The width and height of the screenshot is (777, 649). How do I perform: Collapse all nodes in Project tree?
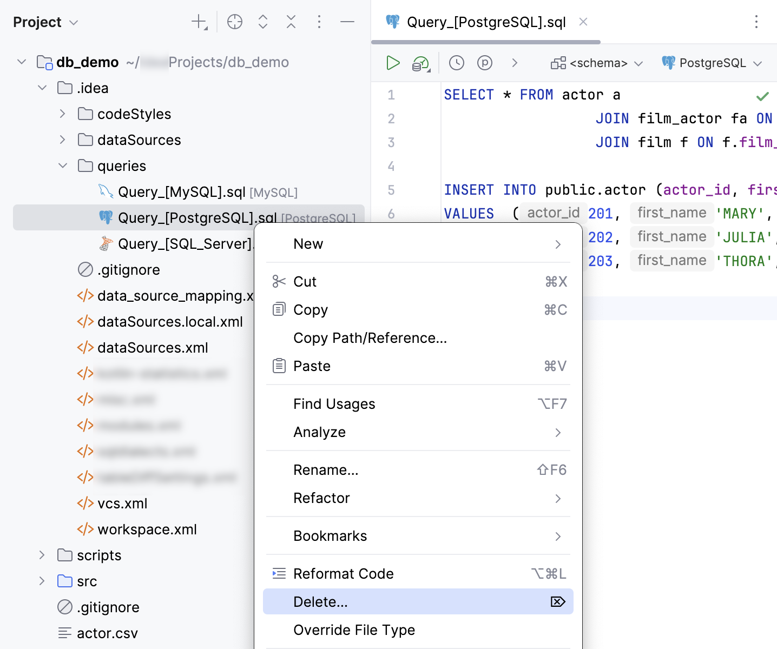[x=291, y=22]
